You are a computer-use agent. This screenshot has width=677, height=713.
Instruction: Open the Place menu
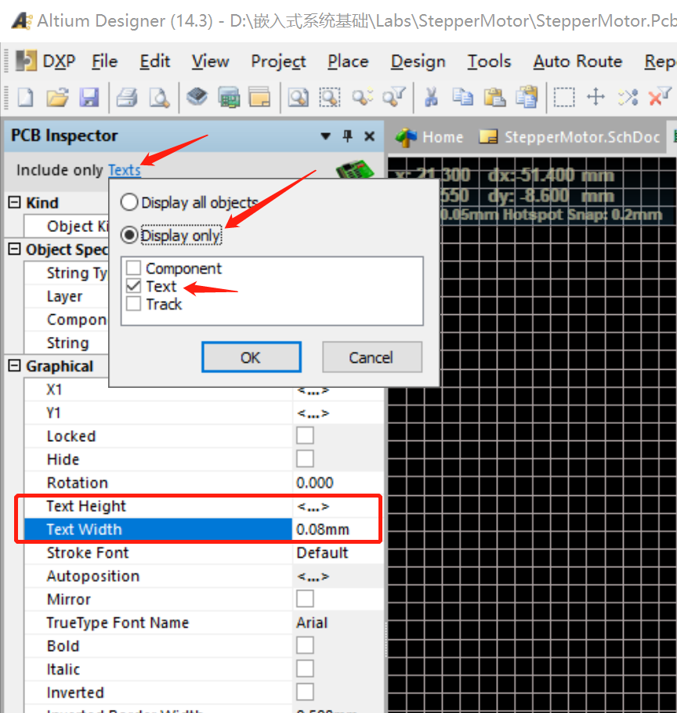click(x=348, y=61)
